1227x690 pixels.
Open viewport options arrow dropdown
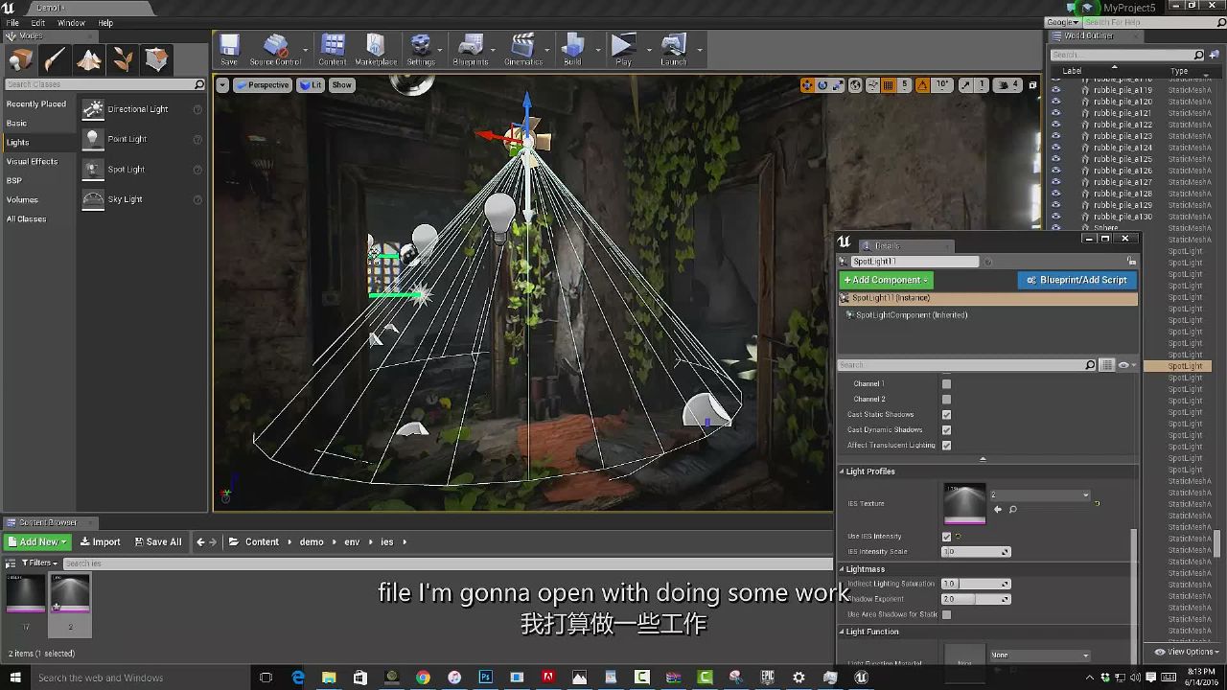point(222,85)
